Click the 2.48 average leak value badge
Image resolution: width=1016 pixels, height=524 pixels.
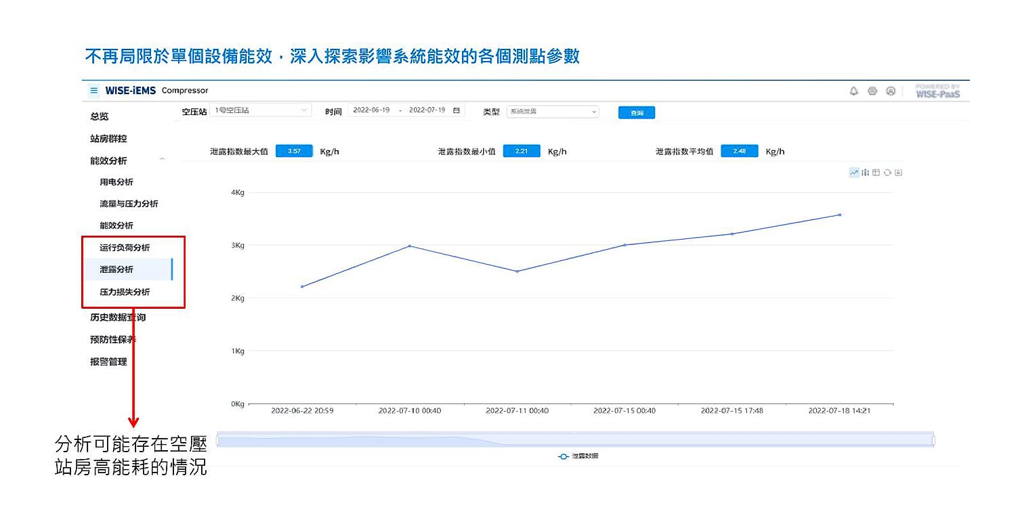739,152
